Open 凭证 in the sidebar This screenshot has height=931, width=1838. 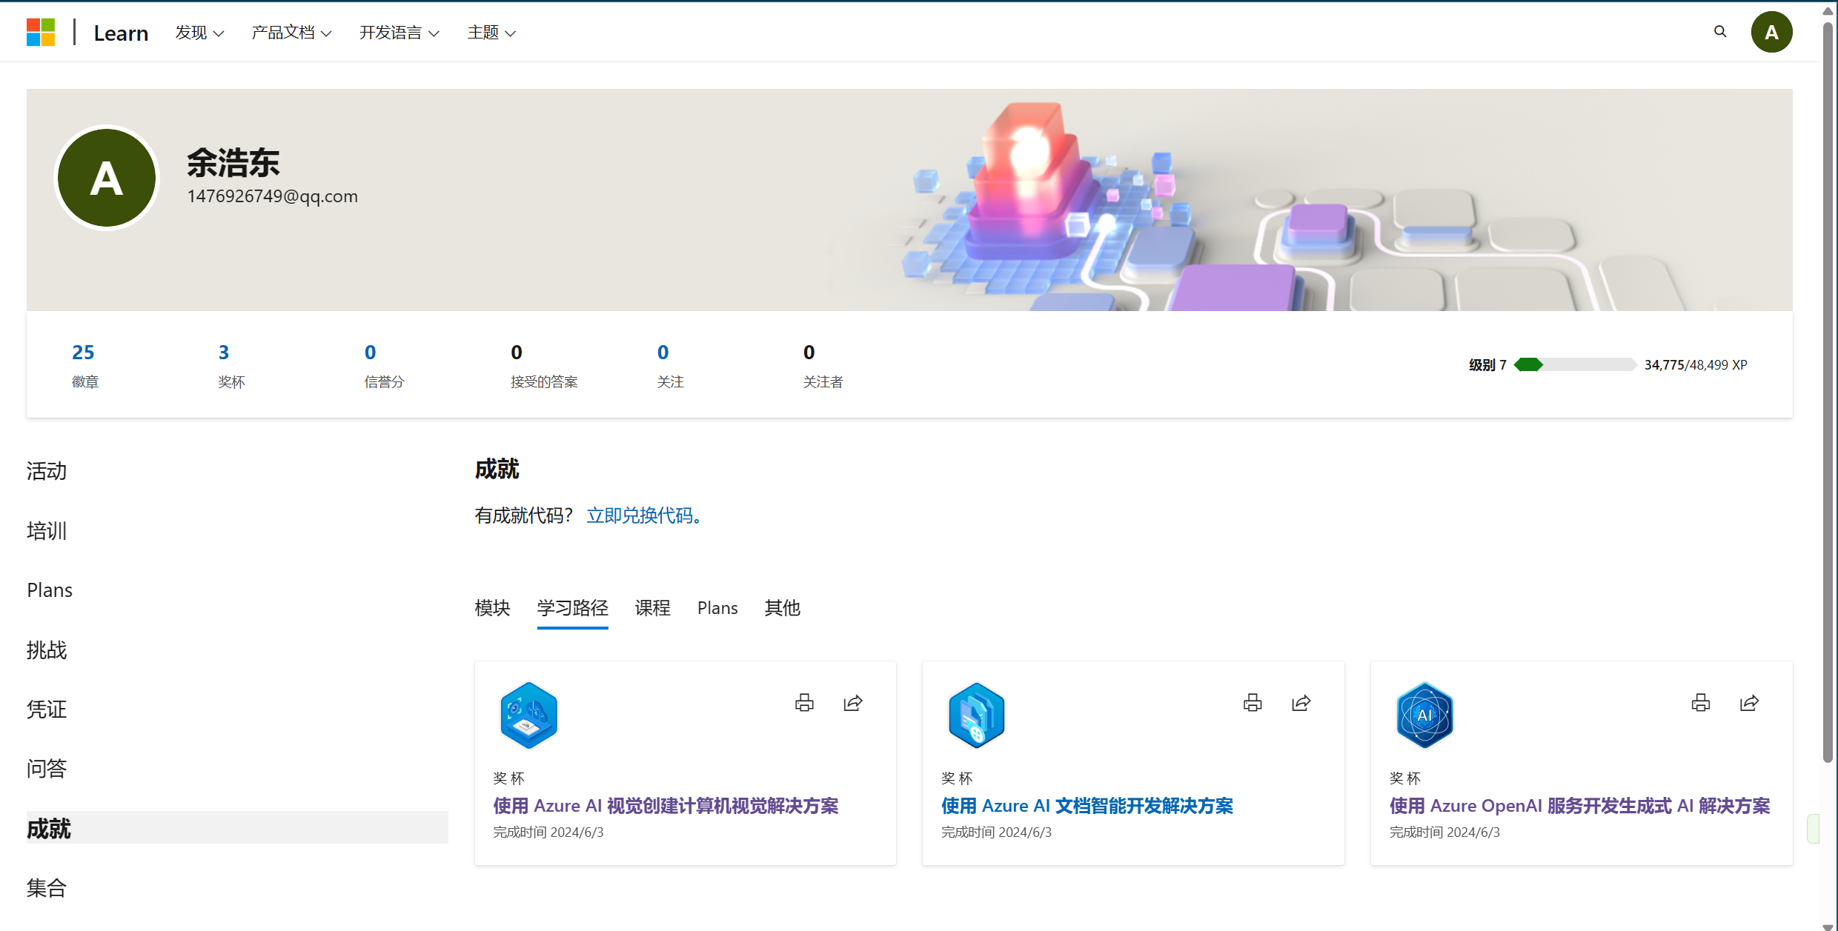coord(47,709)
